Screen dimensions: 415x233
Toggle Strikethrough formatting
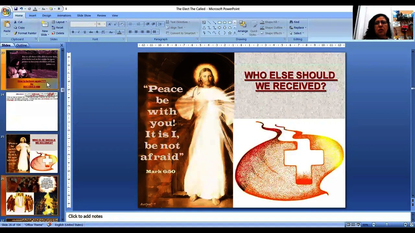(91, 32)
